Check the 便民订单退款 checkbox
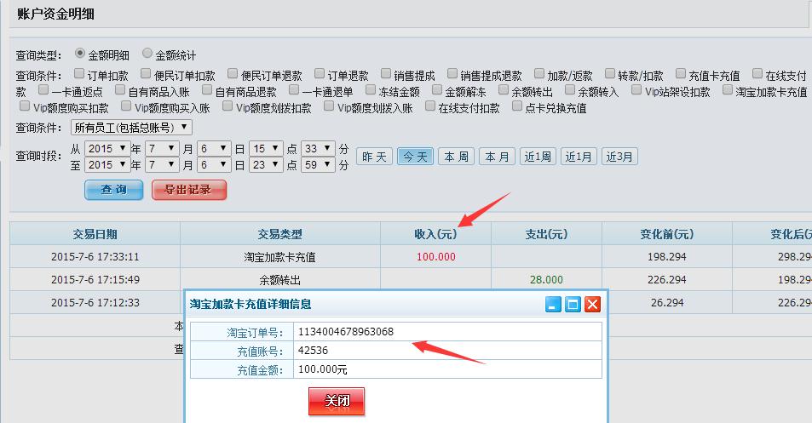 coord(233,73)
